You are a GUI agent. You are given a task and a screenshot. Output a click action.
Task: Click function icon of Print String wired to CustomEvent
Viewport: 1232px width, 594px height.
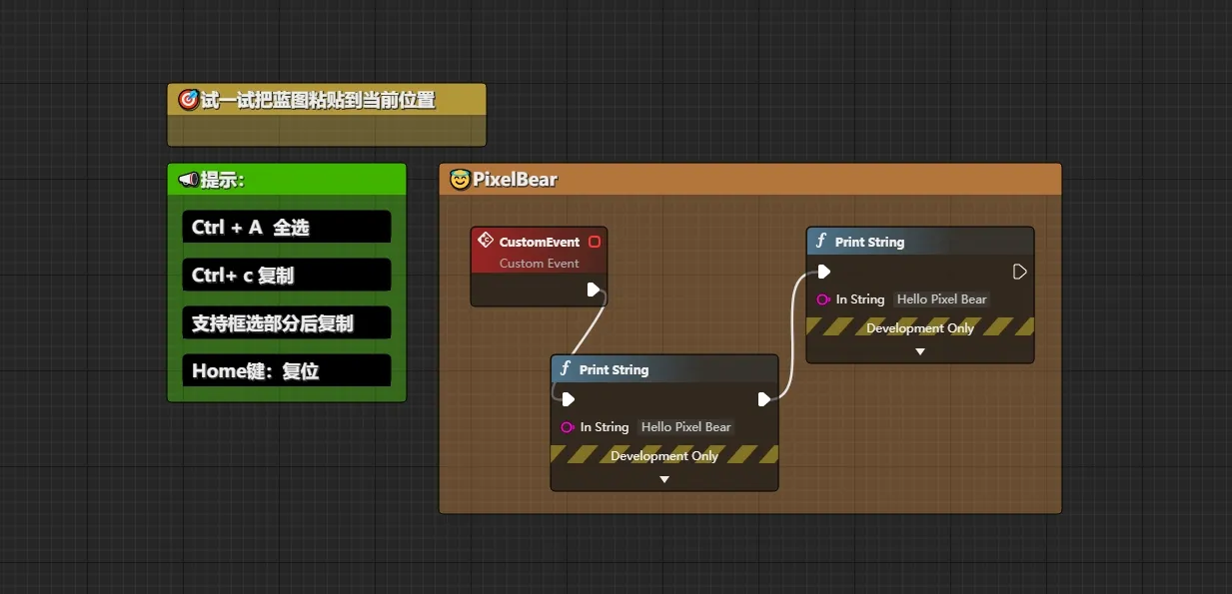(566, 369)
